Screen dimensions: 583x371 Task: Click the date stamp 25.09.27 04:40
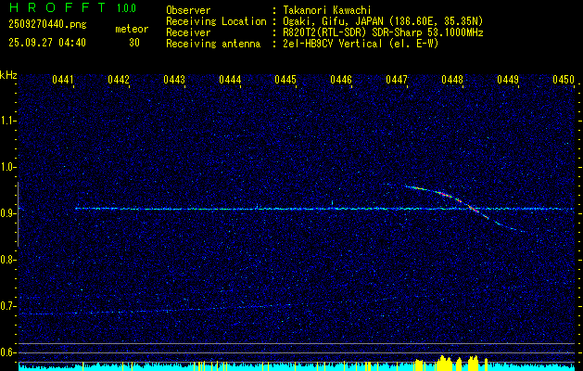click(46, 43)
